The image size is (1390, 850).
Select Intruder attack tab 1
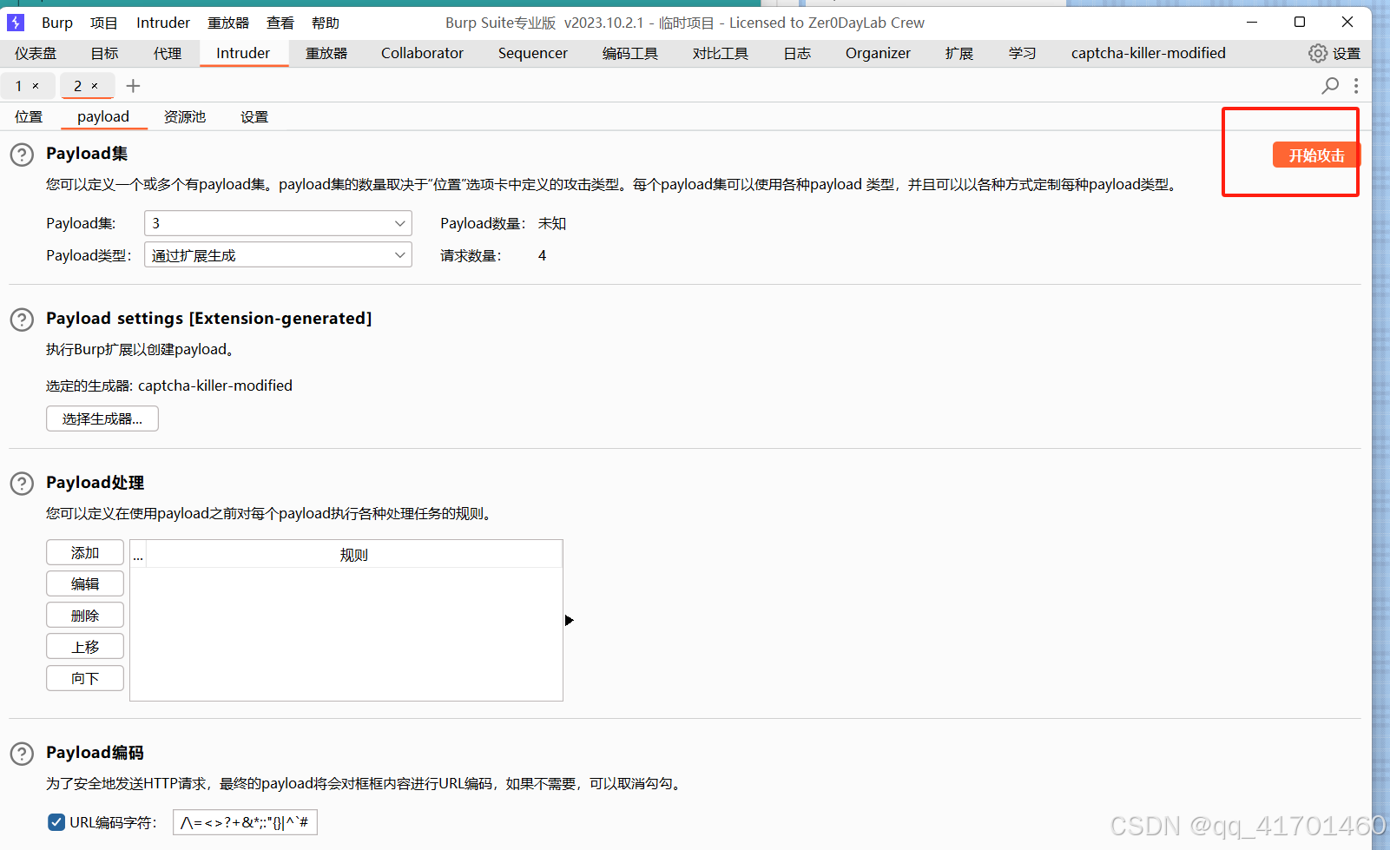[19, 86]
